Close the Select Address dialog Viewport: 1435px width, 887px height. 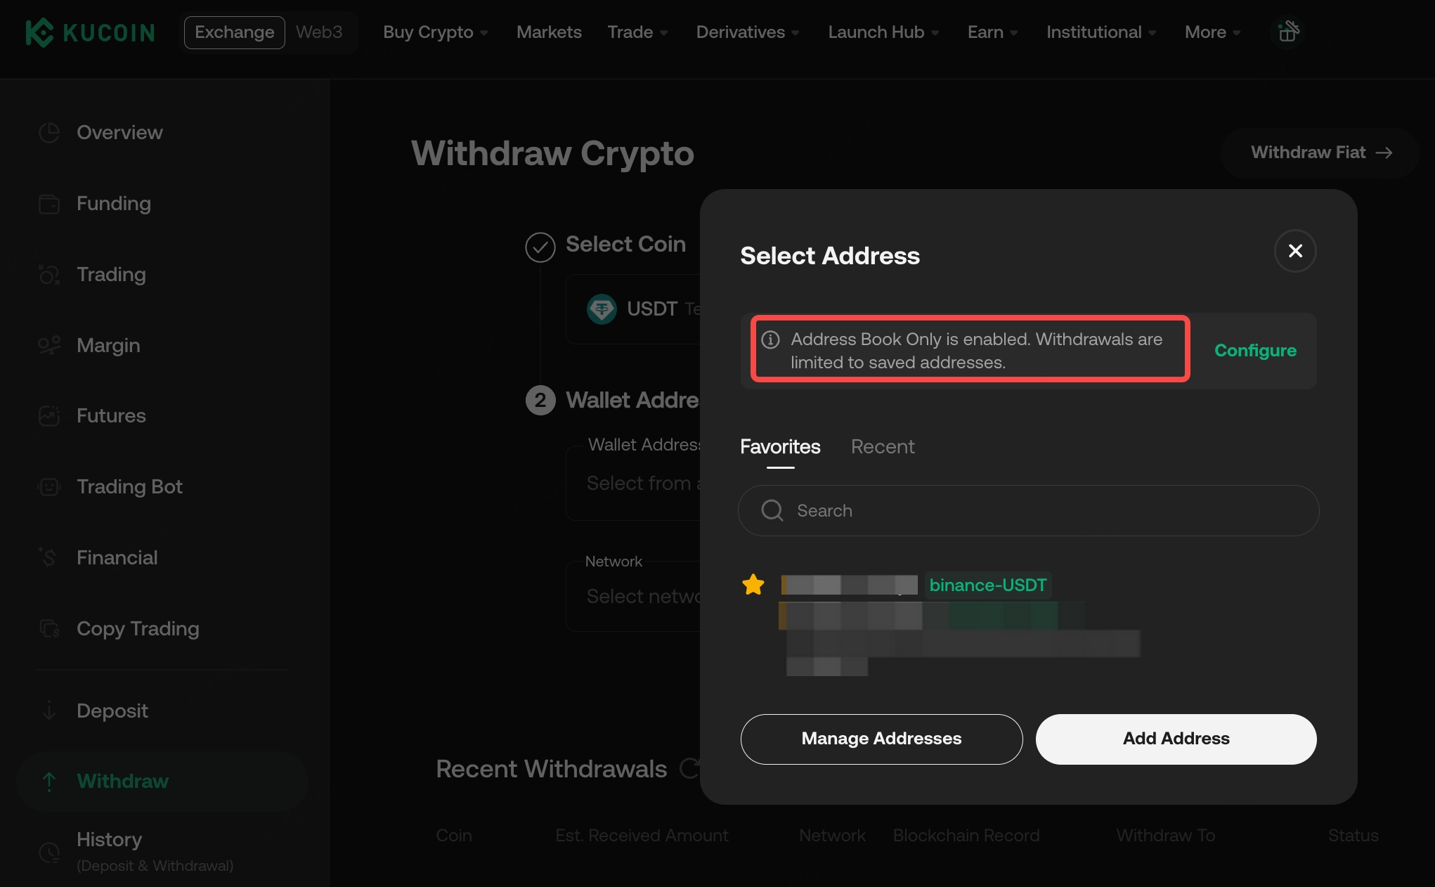(1295, 251)
